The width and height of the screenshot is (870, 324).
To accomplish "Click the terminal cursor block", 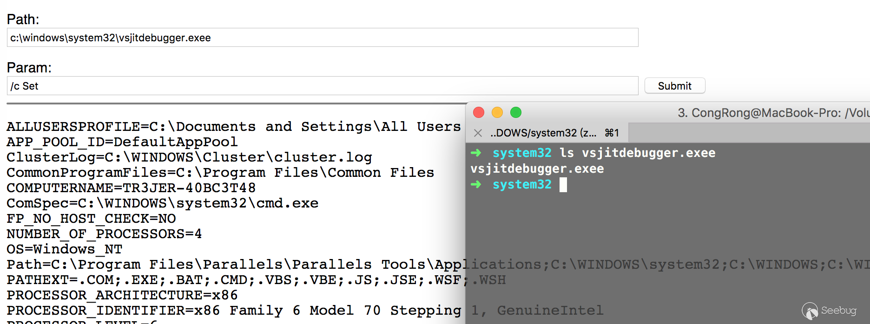I will tap(563, 185).
